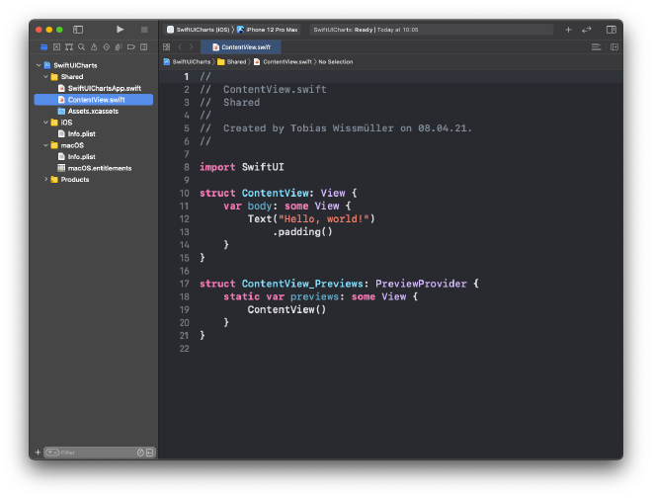
Task: Click the Run (play) button
Action: pyautogui.click(x=121, y=30)
